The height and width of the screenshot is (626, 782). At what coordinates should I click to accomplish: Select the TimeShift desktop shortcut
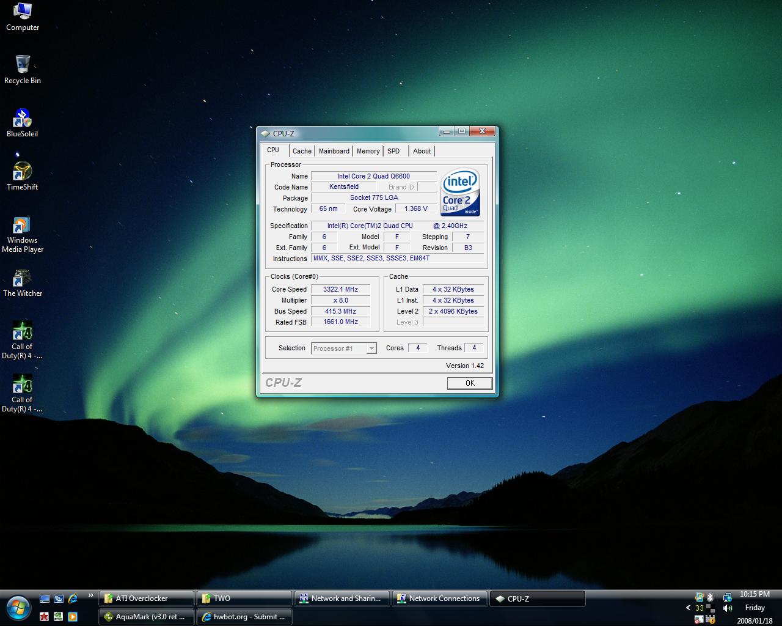pyautogui.click(x=23, y=176)
